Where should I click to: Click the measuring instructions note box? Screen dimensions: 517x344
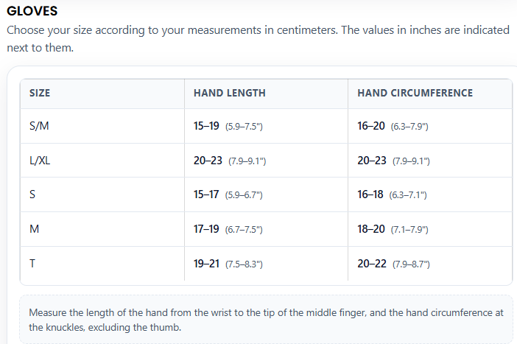pyautogui.click(x=266, y=320)
